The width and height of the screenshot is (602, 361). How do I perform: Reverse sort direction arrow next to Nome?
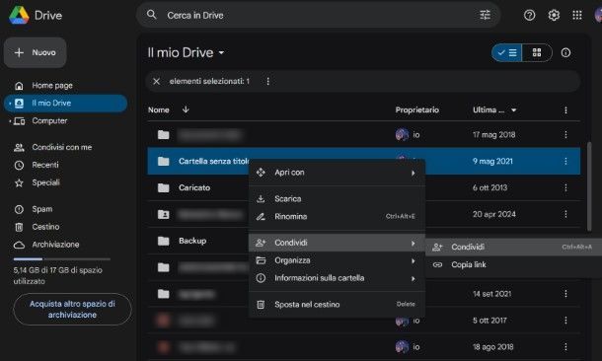[x=186, y=109]
